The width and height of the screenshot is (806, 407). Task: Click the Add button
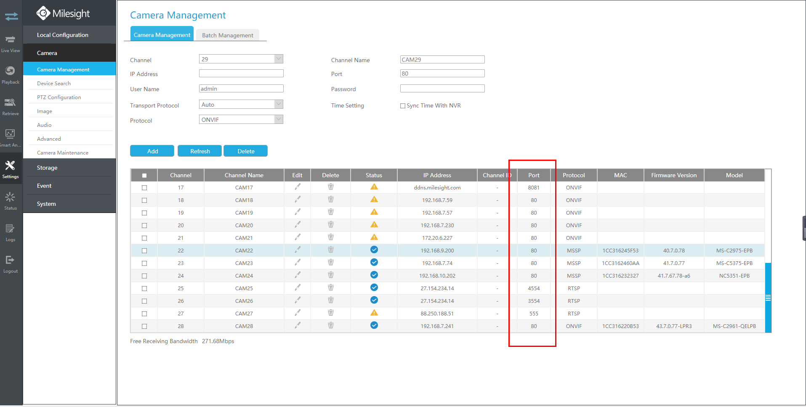[152, 151]
